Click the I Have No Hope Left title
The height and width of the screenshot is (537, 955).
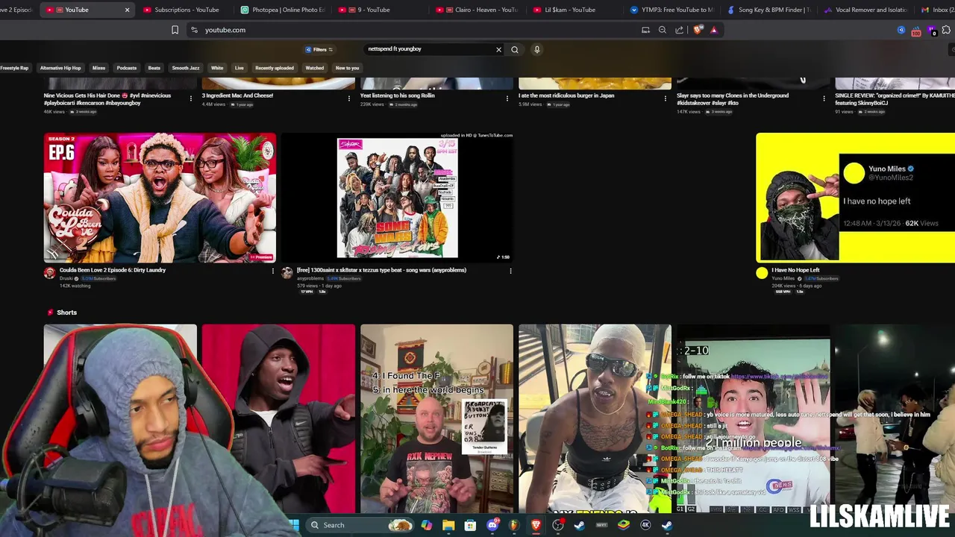click(795, 270)
